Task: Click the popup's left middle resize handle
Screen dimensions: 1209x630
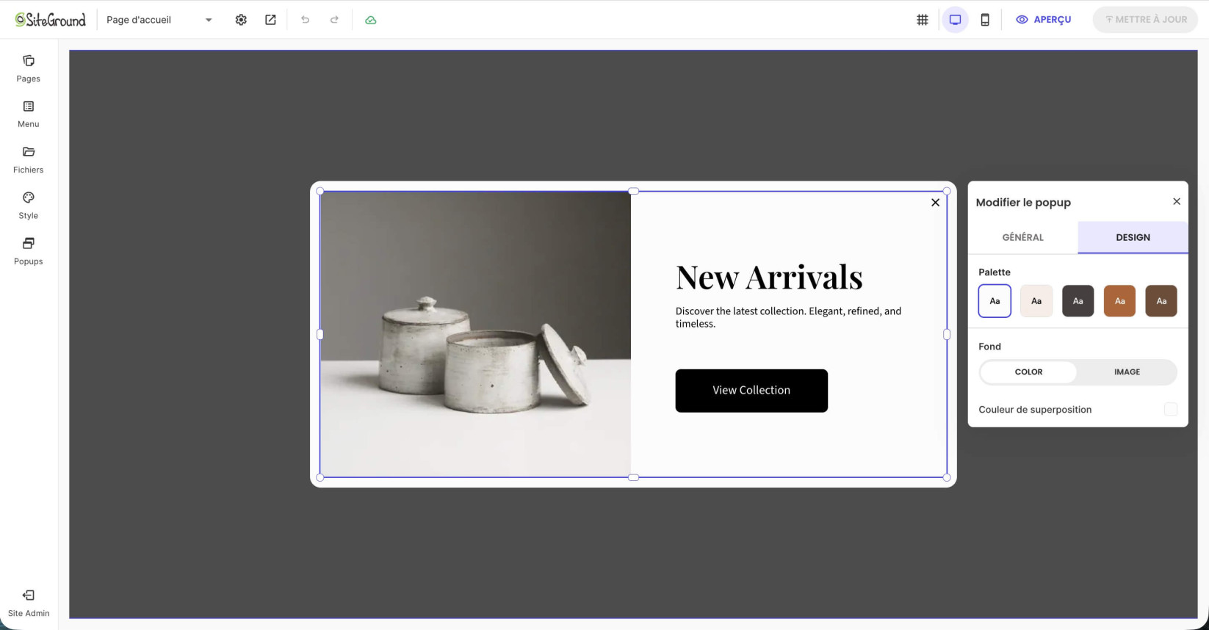Action: point(320,334)
